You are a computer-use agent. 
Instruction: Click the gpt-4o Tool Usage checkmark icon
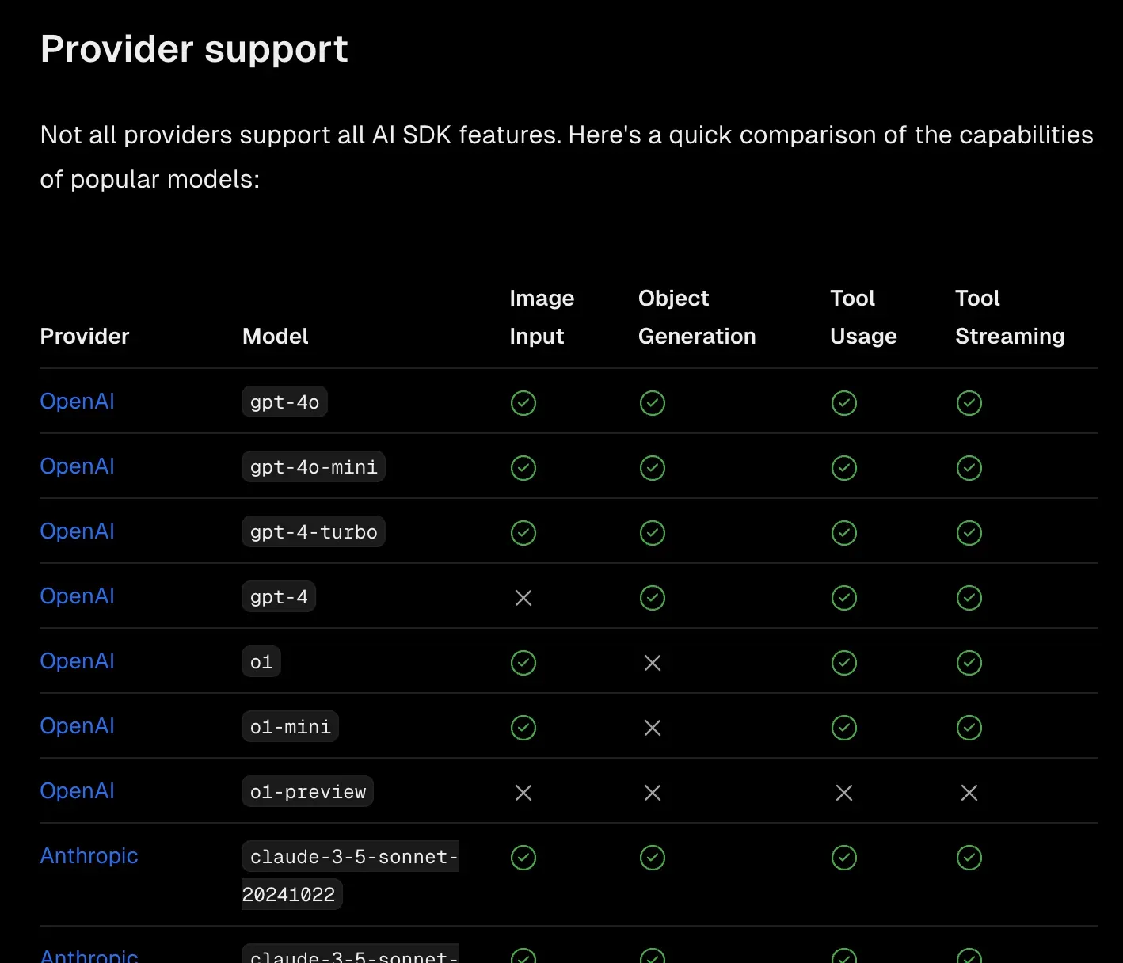click(x=844, y=403)
